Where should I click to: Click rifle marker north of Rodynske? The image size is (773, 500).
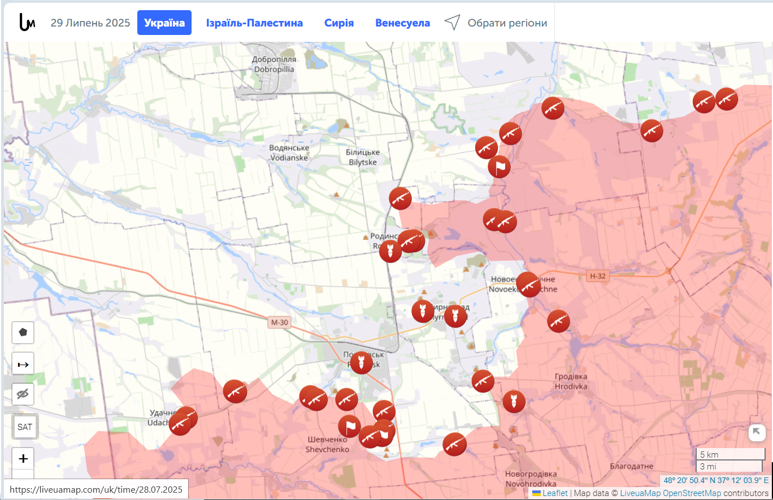401,198
